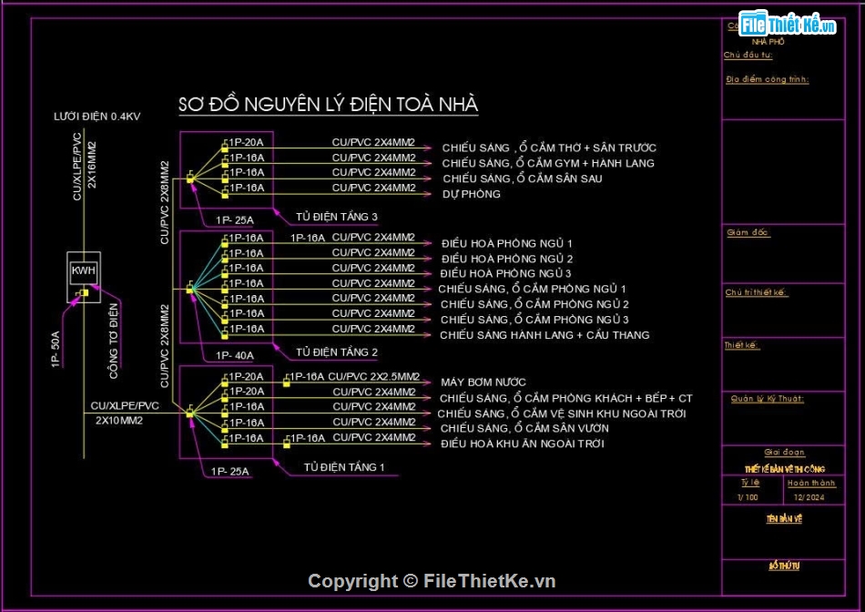Select floor 1 panel main breaker node

tap(189, 413)
